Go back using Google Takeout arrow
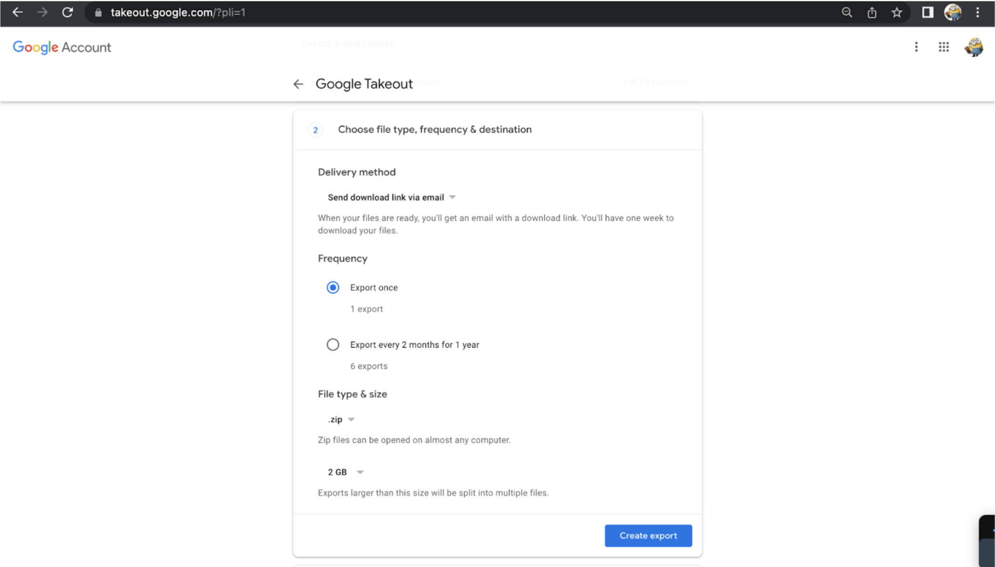This screenshot has width=995, height=567. click(x=298, y=84)
